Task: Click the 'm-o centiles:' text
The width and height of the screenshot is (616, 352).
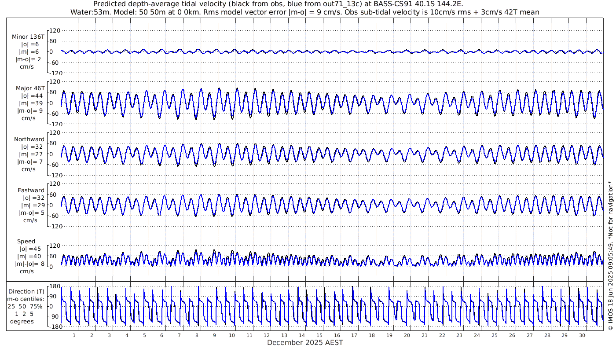Action: pos(26,298)
